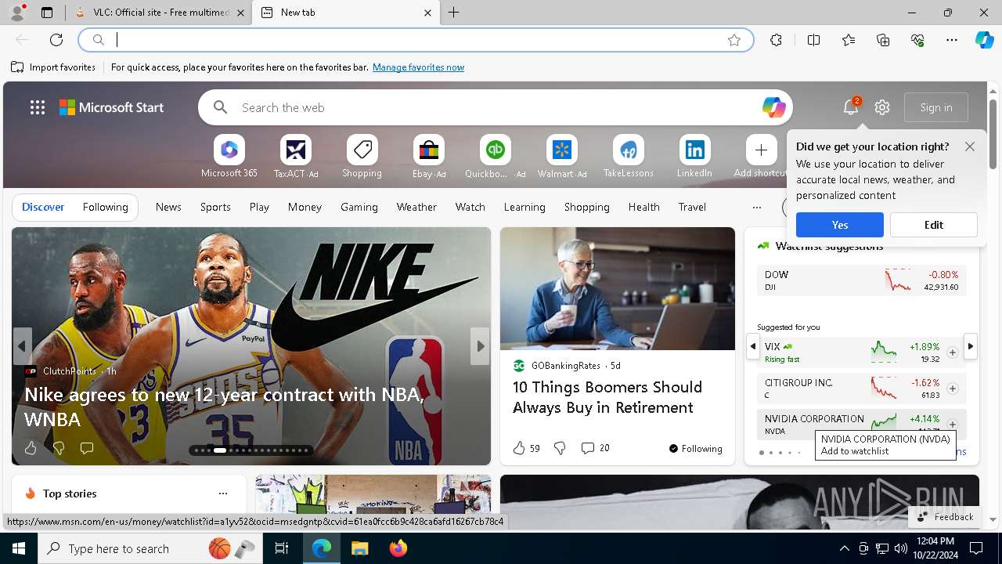Open File Explorer from the taskbar
1002x564 pixels.
359,548
